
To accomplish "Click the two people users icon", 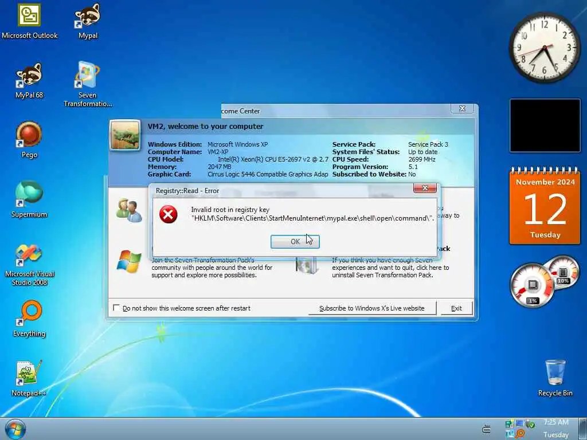I will click(128, 210).
